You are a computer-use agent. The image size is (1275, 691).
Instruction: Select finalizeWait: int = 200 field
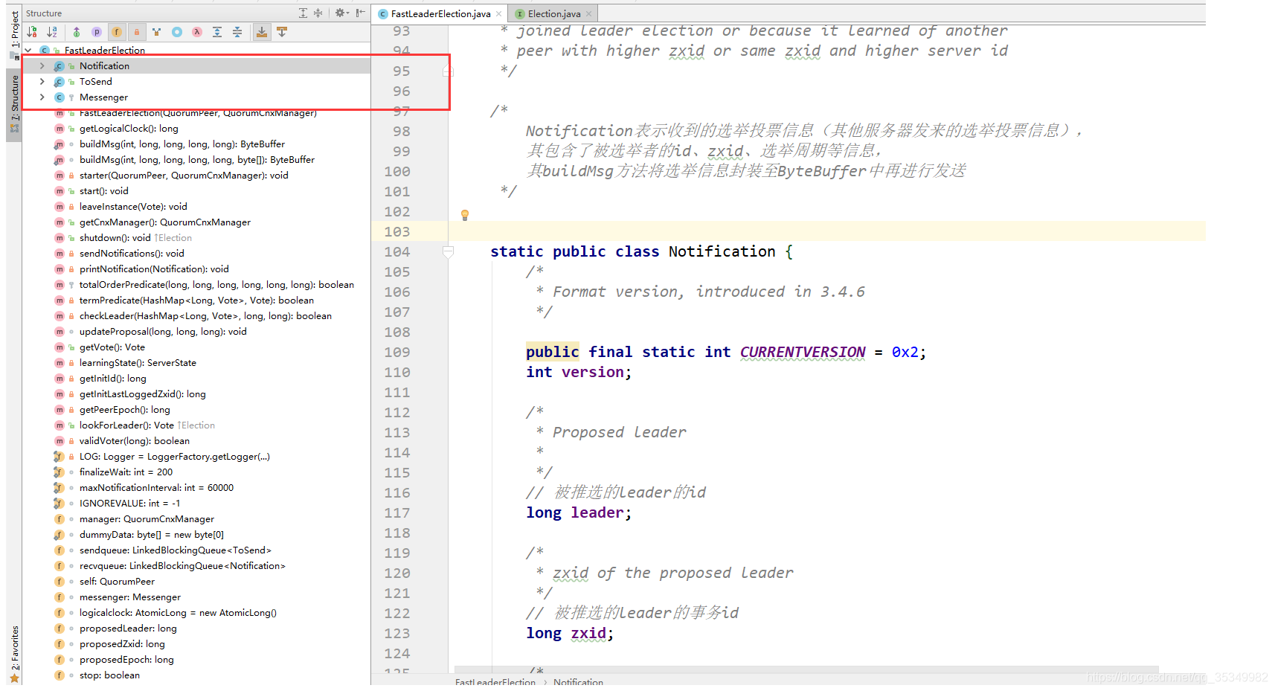tap(126, 472)
